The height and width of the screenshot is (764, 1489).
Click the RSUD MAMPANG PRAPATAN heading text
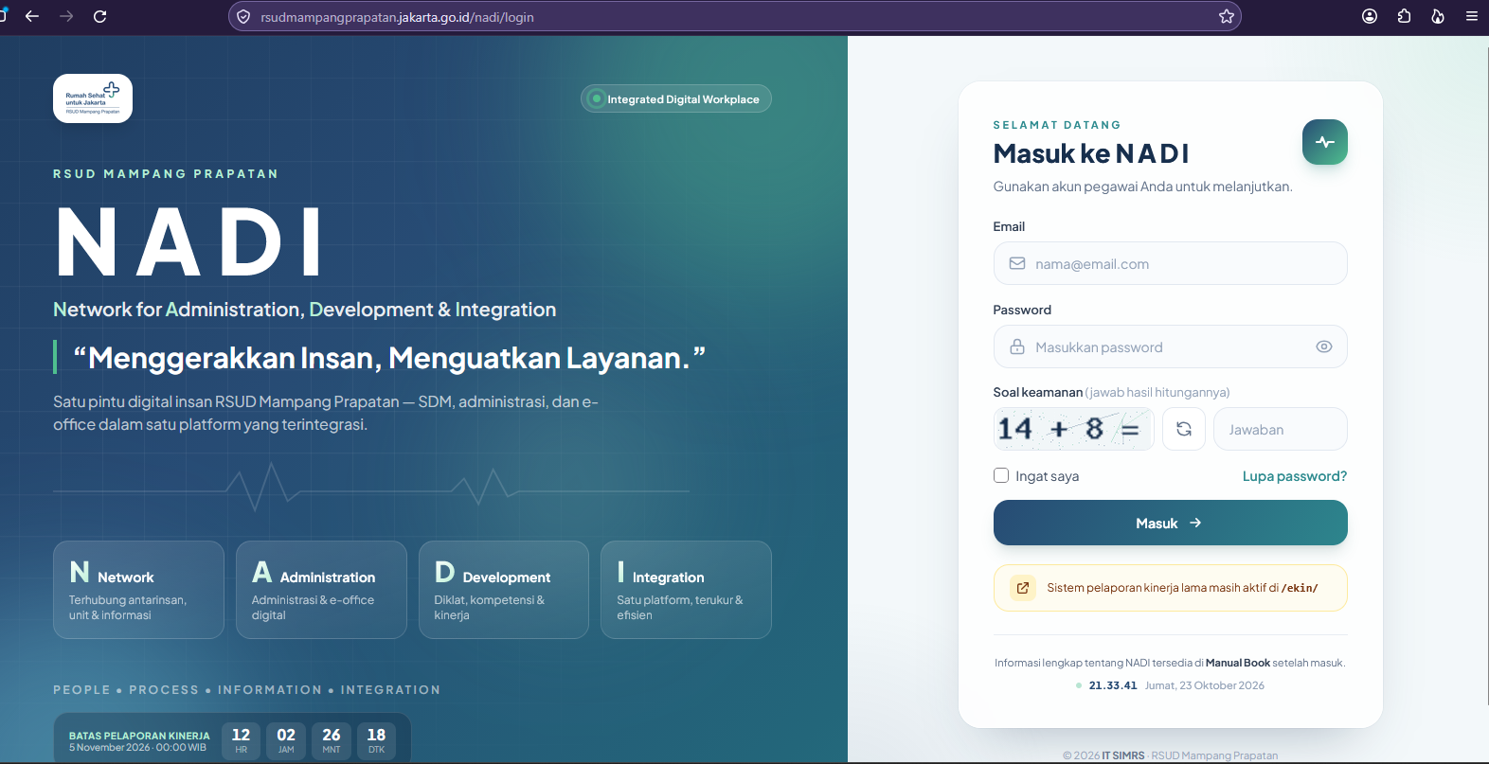pyautogui.click(x=166, y=174)
